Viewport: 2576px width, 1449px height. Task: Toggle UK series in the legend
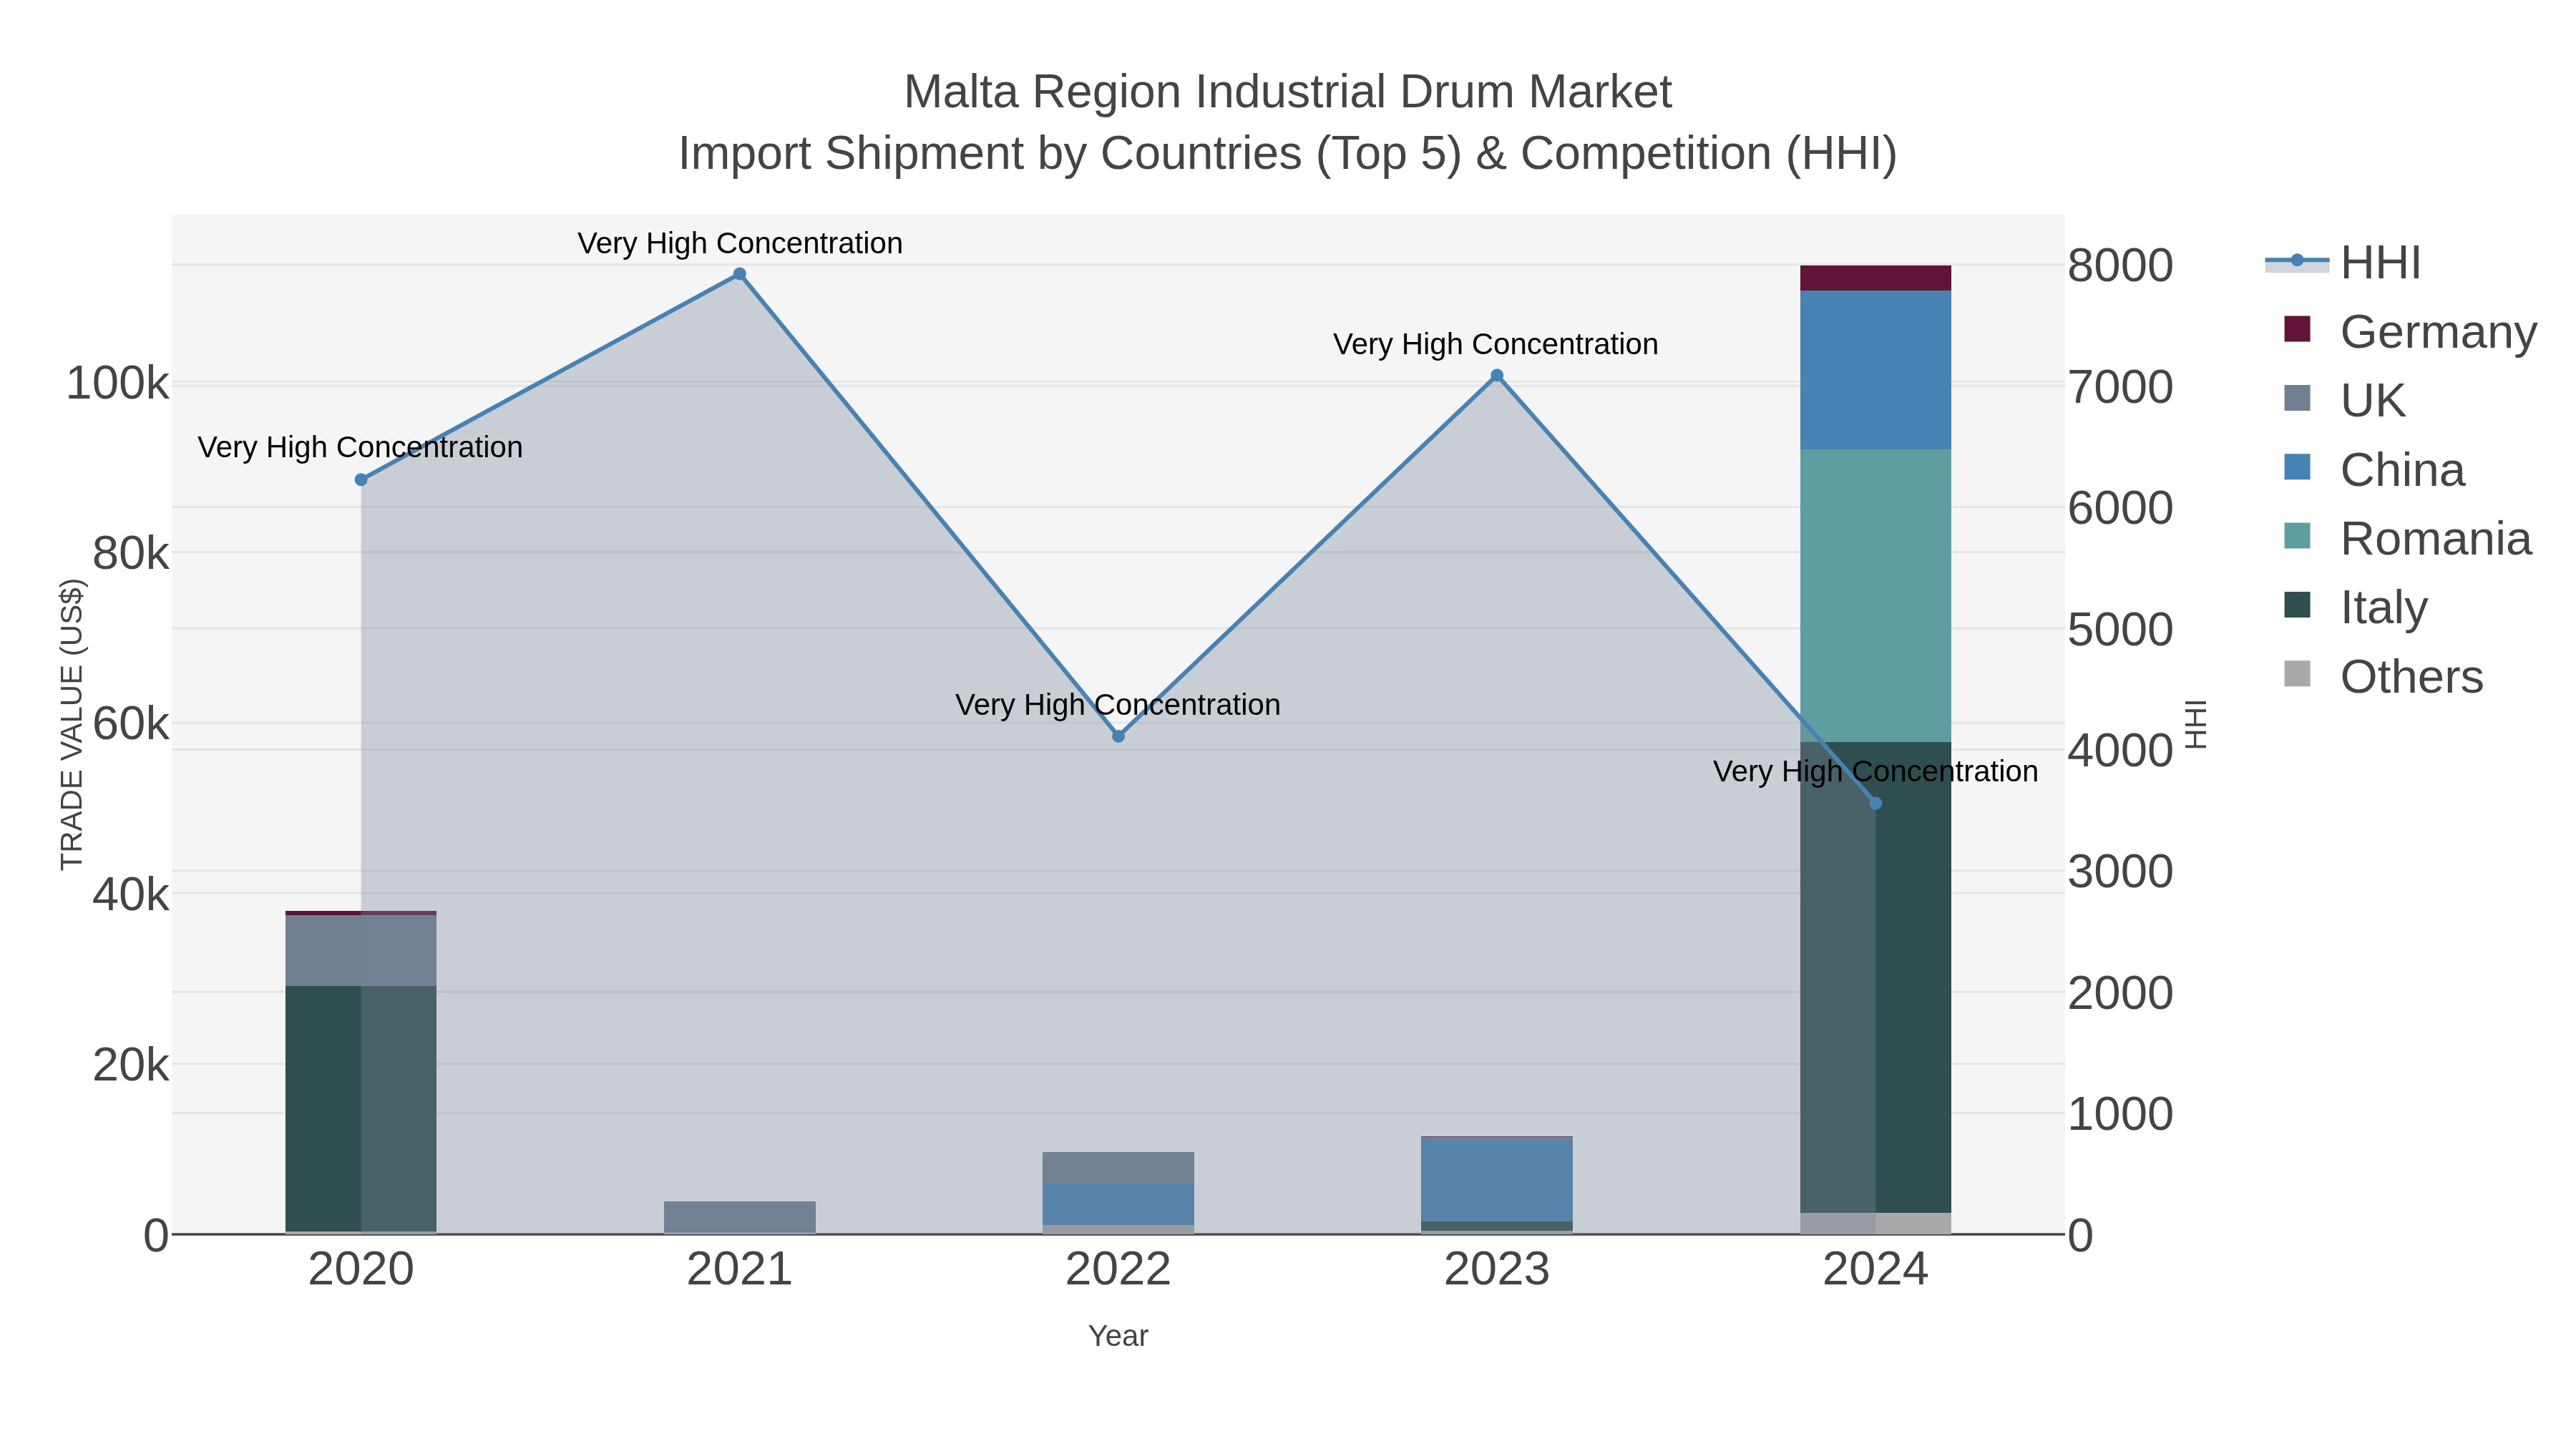[x=2344, y=400]
